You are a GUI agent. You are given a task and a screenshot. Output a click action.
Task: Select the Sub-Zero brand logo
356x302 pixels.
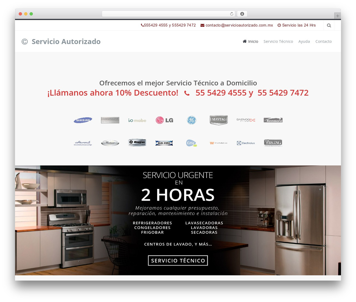164,143
